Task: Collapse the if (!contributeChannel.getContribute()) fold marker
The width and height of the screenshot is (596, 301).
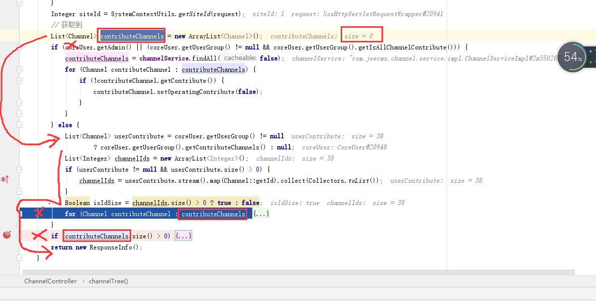Action: click(19, 81)
